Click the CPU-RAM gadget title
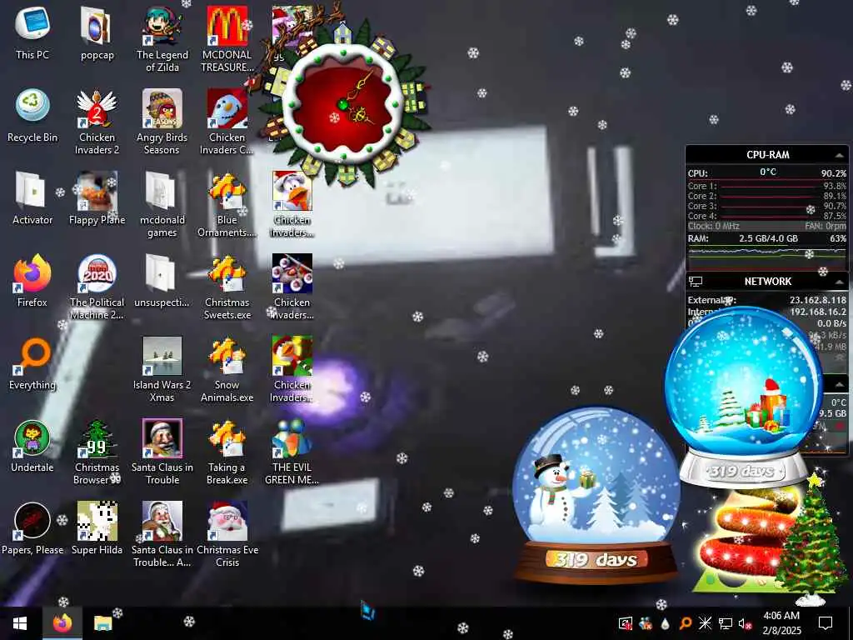Screen dimensions: 853x640 coord(767,154)
